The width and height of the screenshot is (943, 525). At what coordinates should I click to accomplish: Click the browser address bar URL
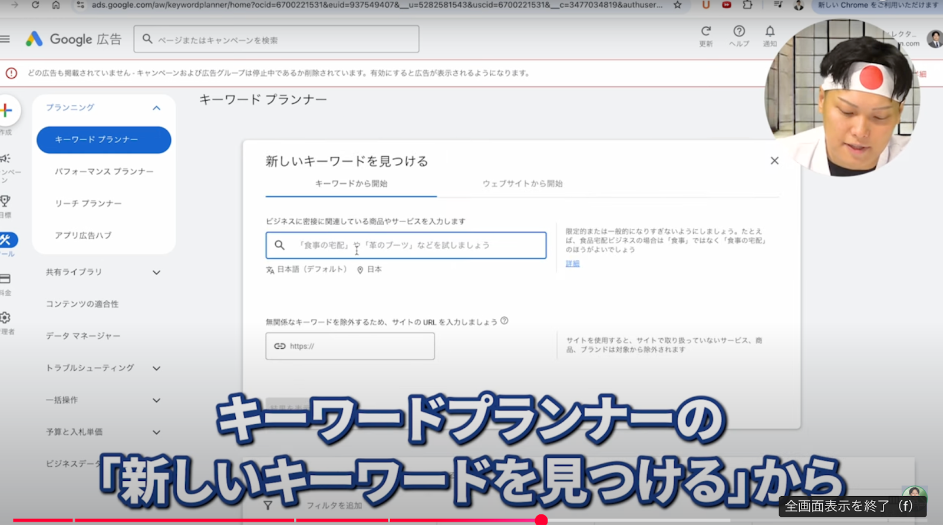click(x=377, y=5)
